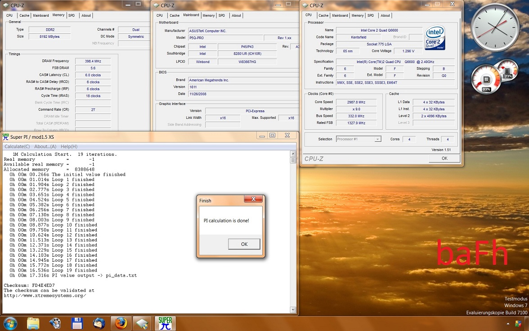Click Super PI scrollbar down arrow

[x=293, y=310]
